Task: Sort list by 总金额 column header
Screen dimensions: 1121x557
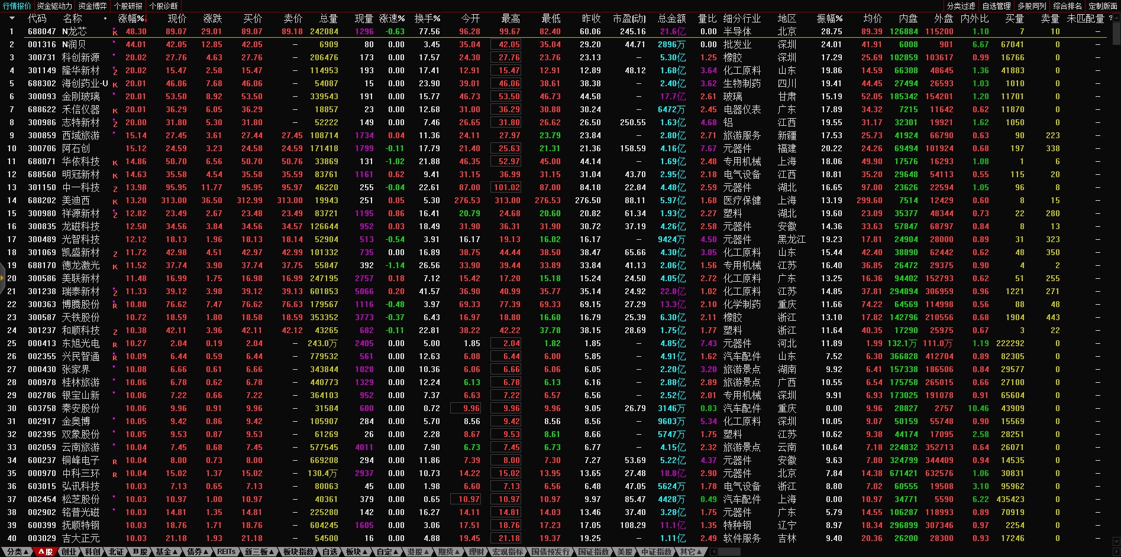Action: (x=671, y=18)
